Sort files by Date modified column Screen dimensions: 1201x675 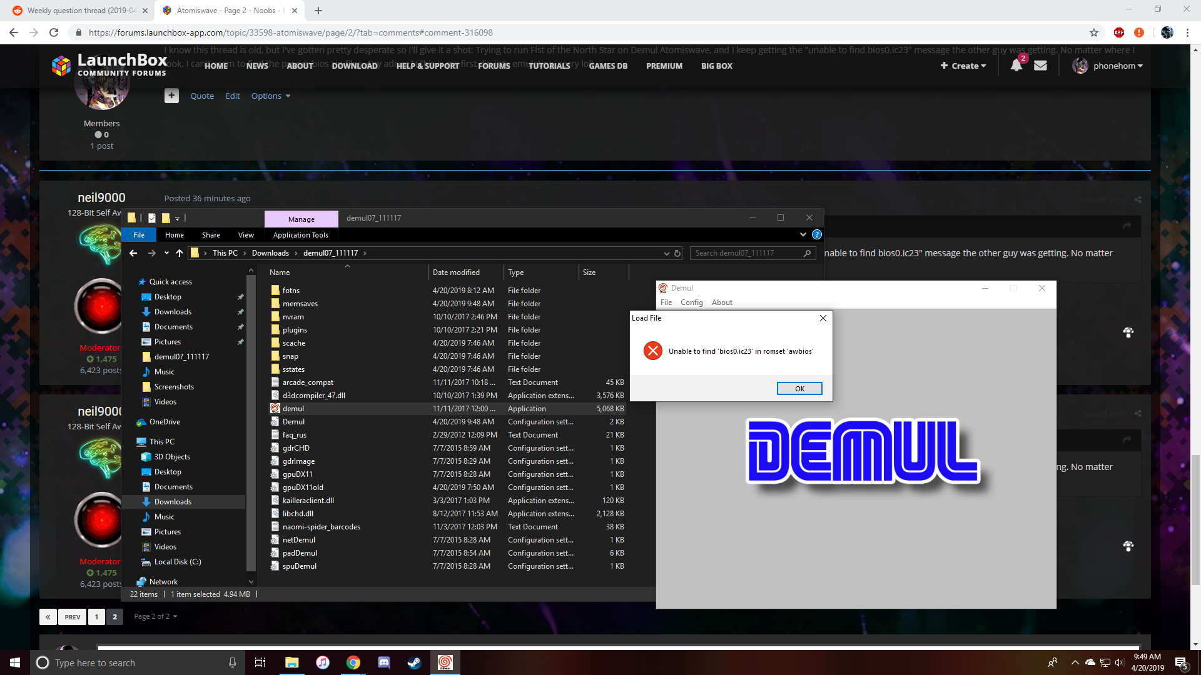tap(466, 272)
